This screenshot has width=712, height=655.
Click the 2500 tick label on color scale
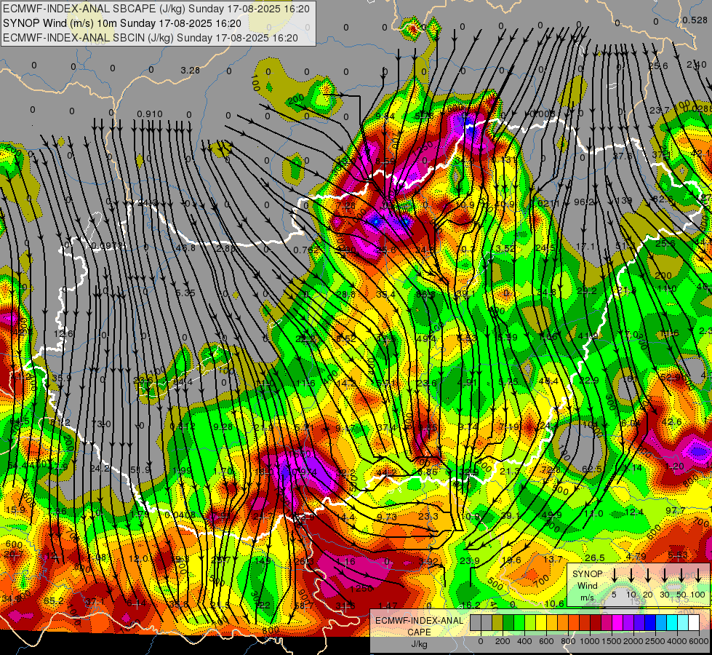point(656,641)
